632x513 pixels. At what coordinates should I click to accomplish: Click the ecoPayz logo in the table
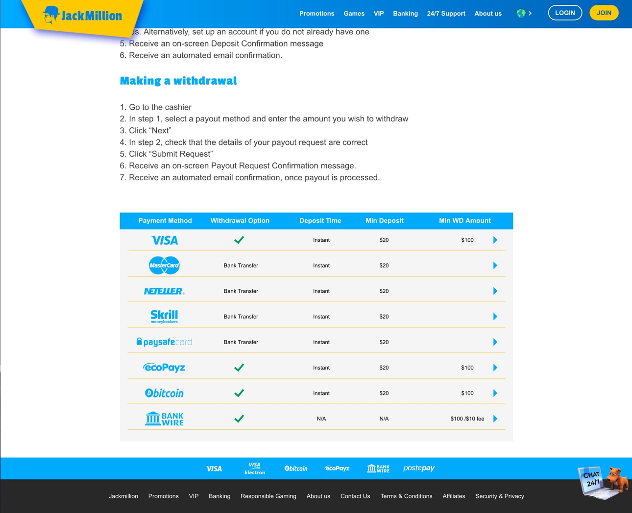tap(164, 368)
